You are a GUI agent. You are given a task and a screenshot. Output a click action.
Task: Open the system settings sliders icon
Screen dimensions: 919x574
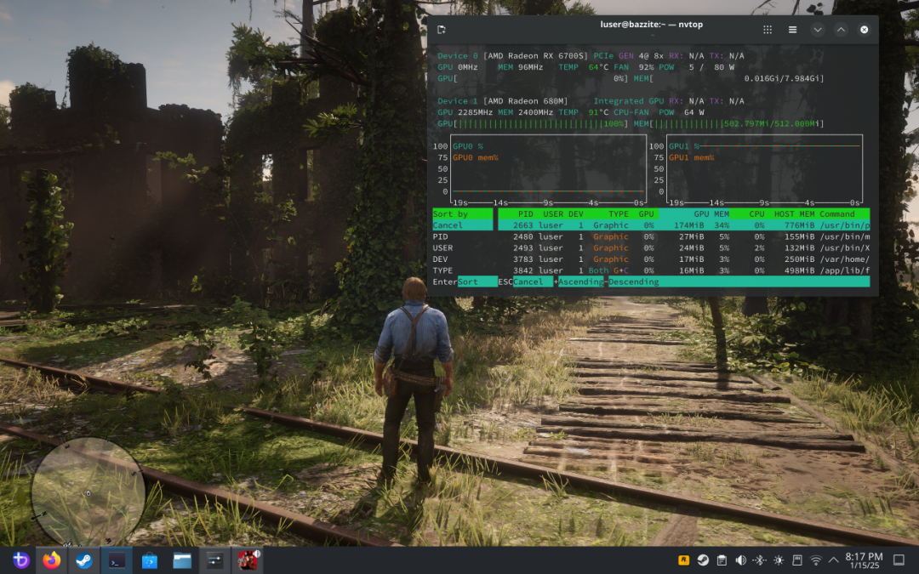[x=214, y=560]
